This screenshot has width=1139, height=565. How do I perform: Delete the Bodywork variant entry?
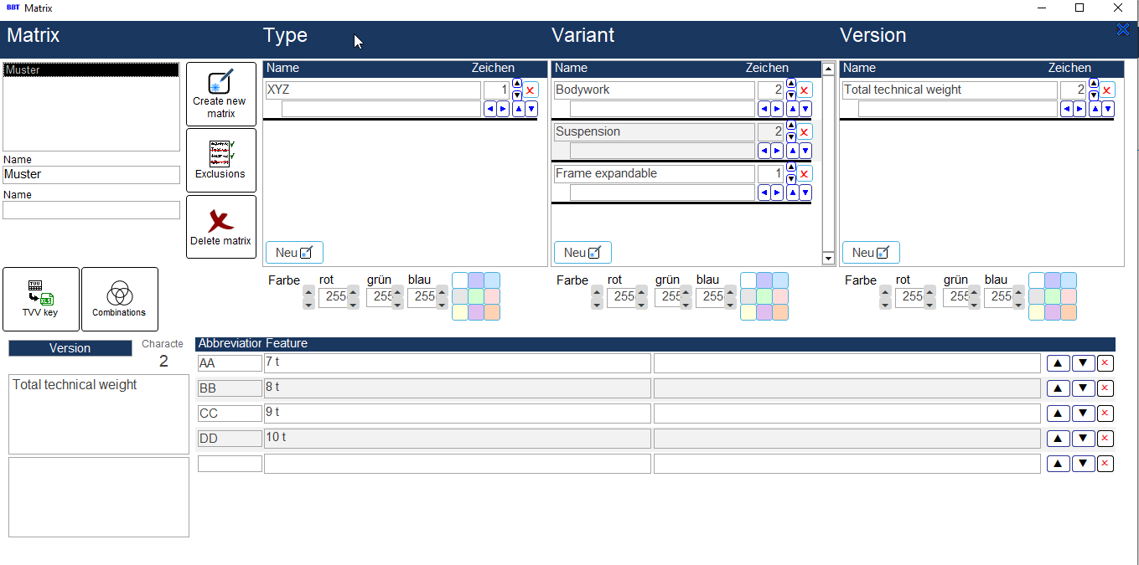tap(805, 90)
